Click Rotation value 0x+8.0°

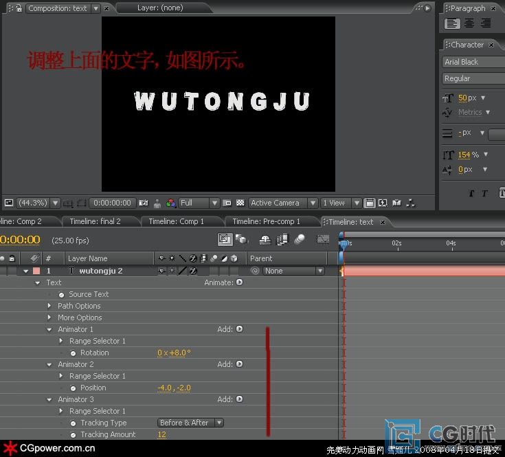174,353
